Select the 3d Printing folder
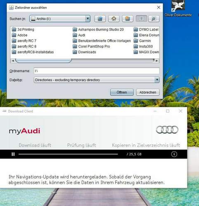 tap(23, 29)
